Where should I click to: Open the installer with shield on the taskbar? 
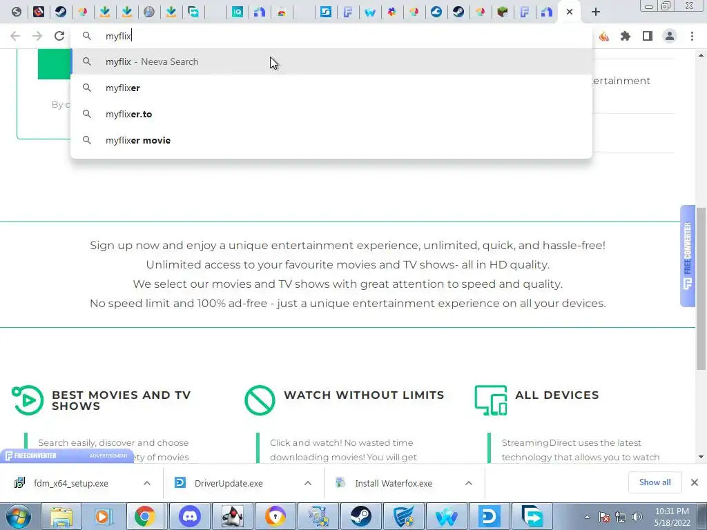[x=318, y=516]
